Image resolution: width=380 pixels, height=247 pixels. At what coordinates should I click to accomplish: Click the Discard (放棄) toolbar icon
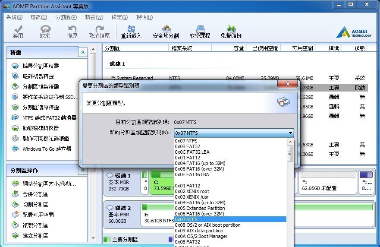pos(45,32)
